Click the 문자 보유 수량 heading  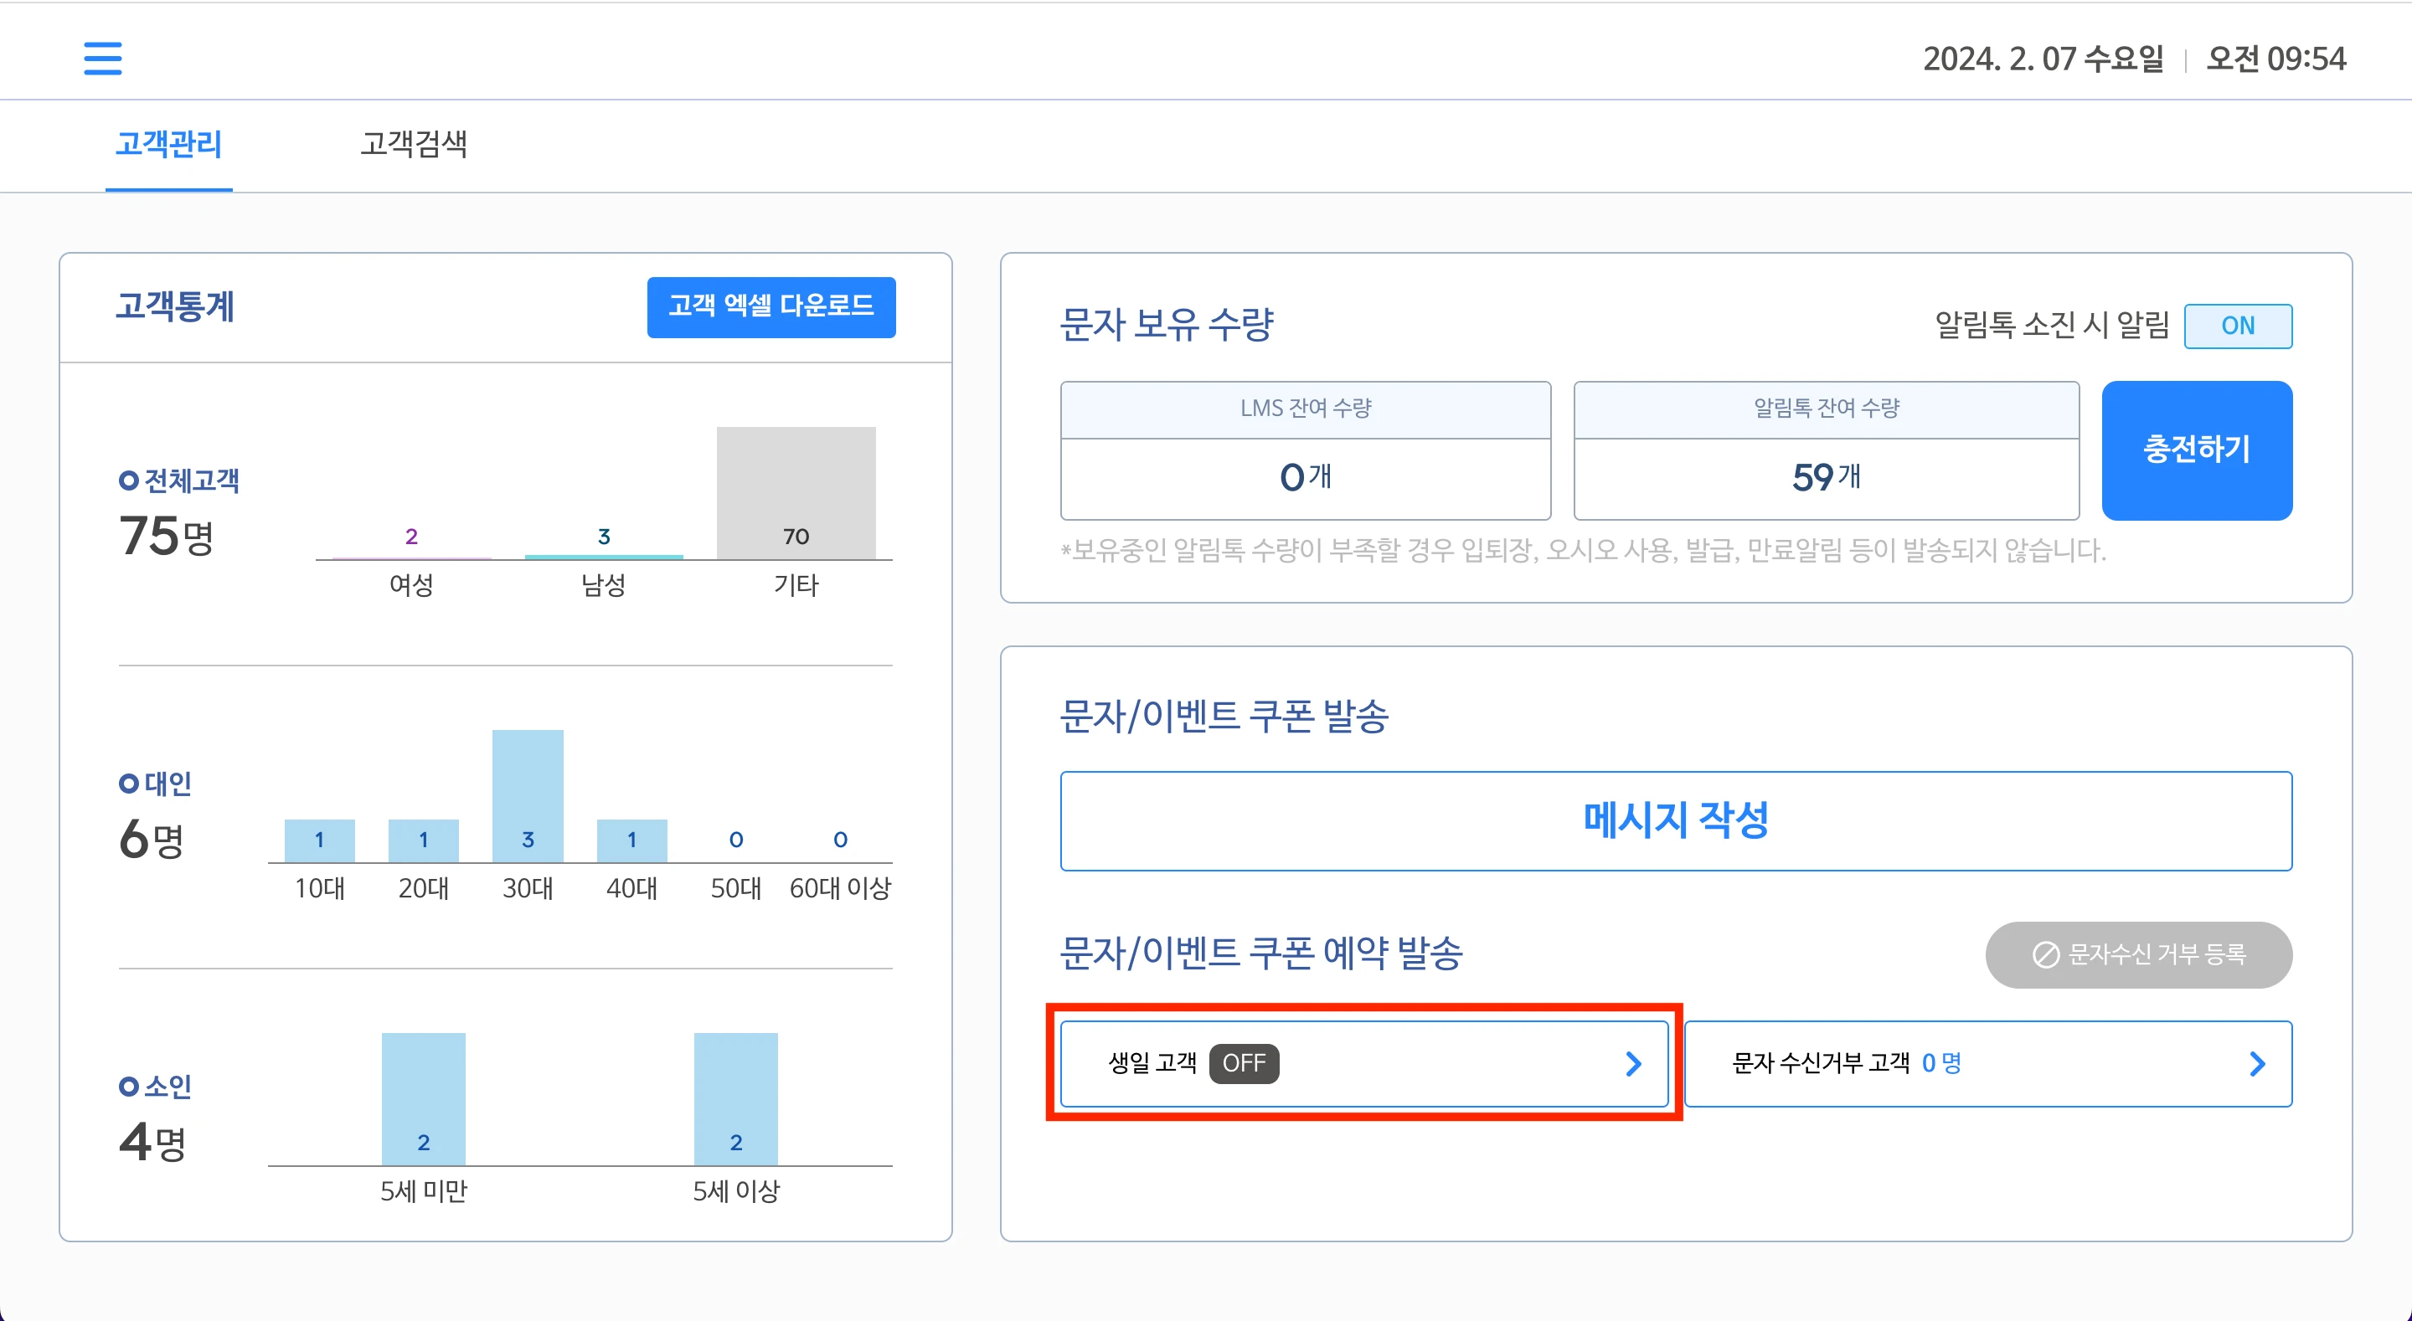(1167, 325)
